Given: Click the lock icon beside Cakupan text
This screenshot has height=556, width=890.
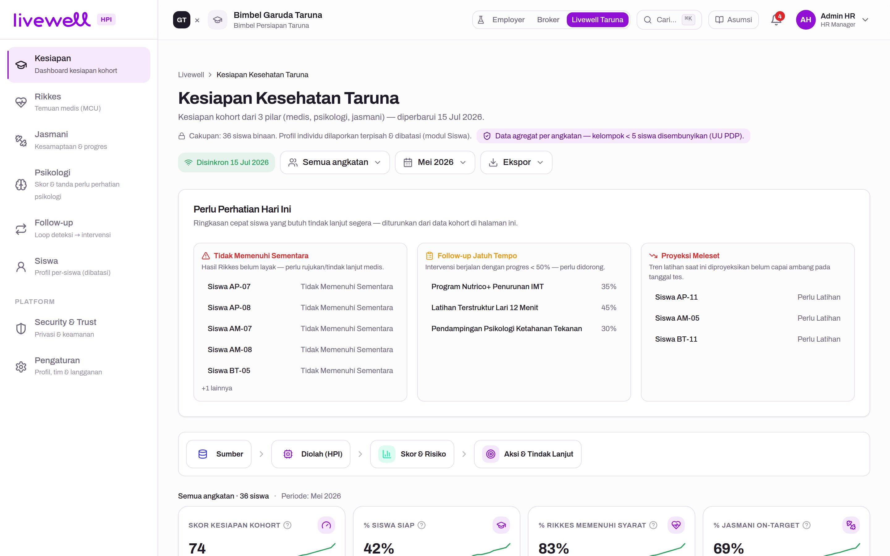Looking at the screenshot, I should (182, 136).
